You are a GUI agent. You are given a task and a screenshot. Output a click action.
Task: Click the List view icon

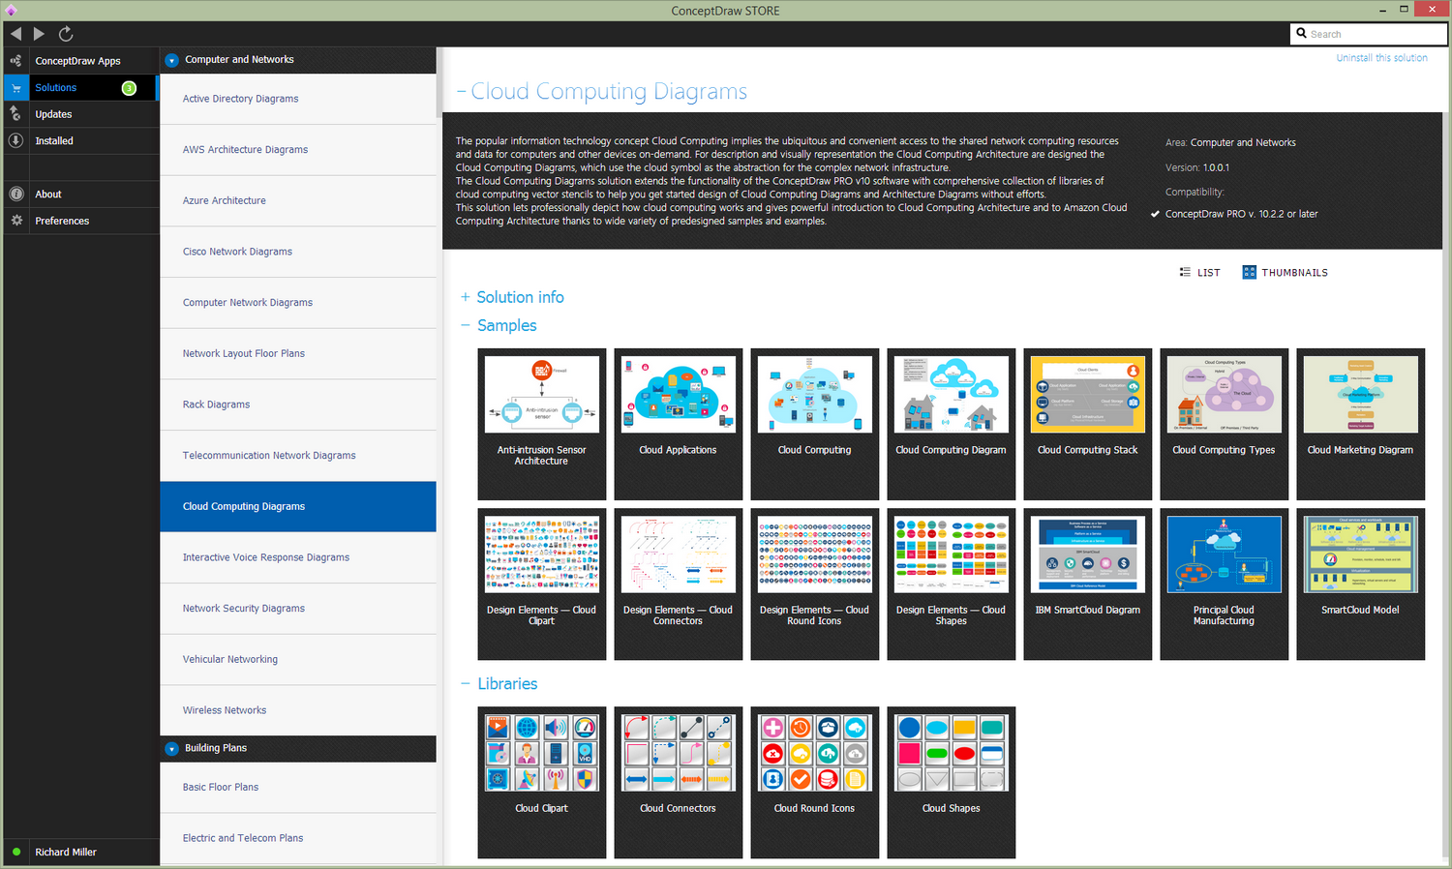1185,272
